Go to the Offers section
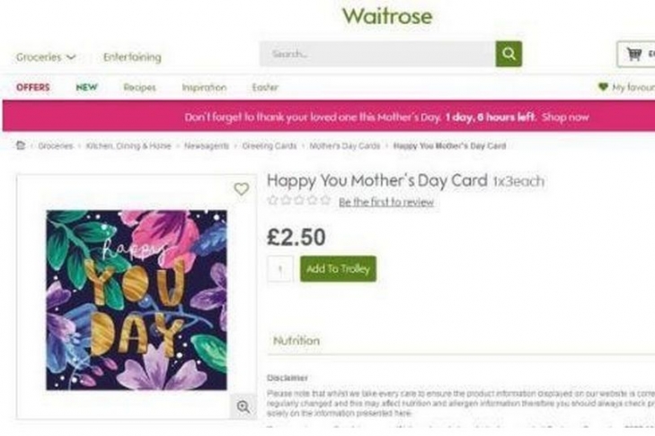 33,87
